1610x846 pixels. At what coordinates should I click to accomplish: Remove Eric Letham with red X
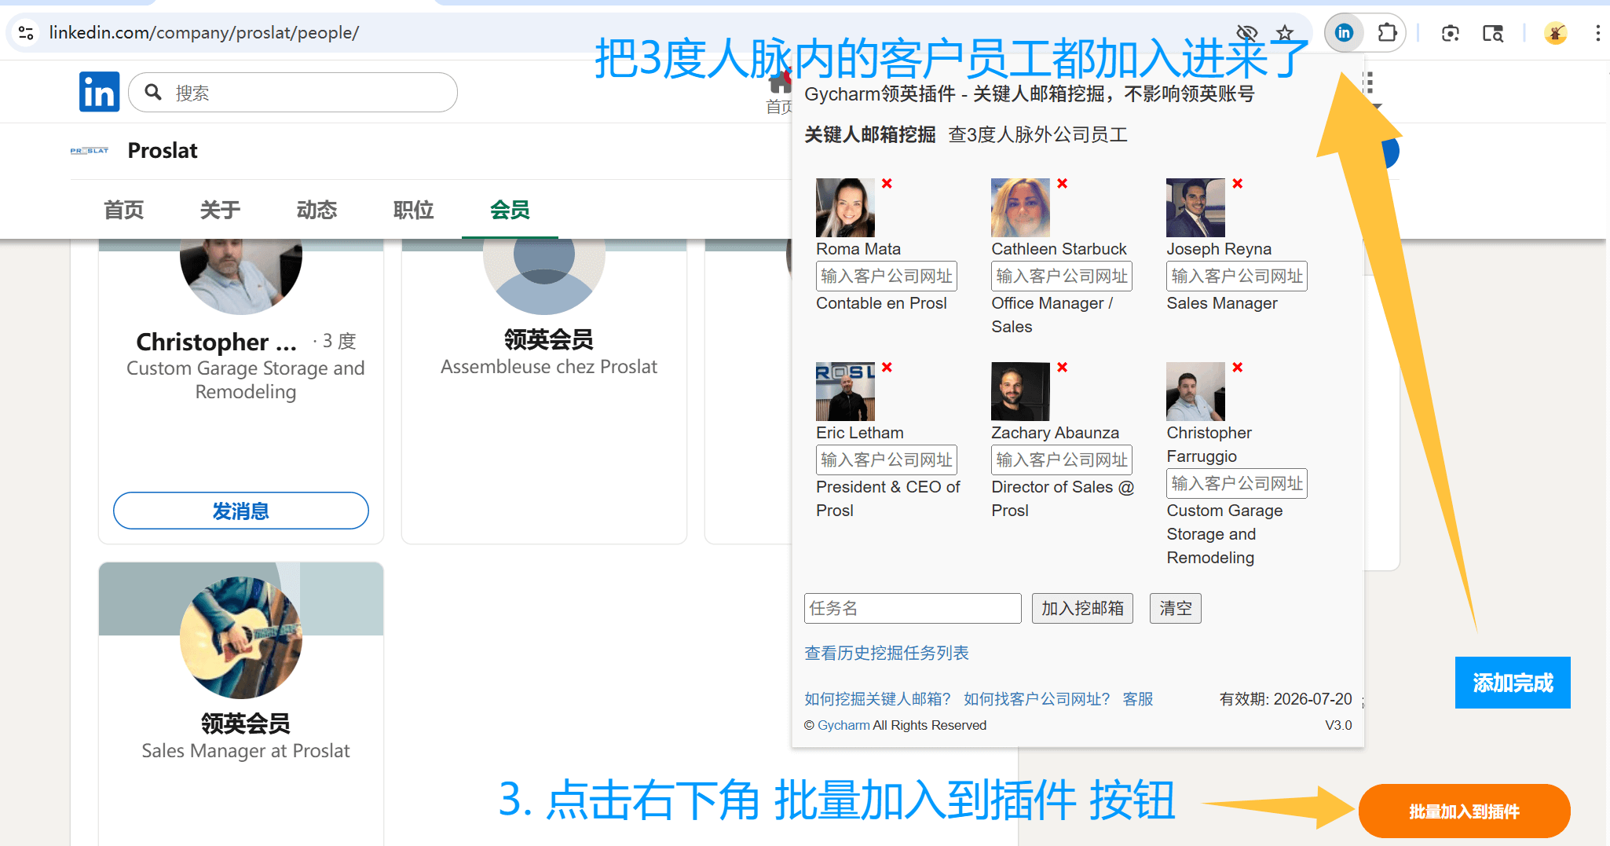[887, 367]
